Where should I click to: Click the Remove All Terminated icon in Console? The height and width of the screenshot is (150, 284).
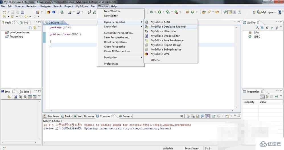[x=182, y=116]
